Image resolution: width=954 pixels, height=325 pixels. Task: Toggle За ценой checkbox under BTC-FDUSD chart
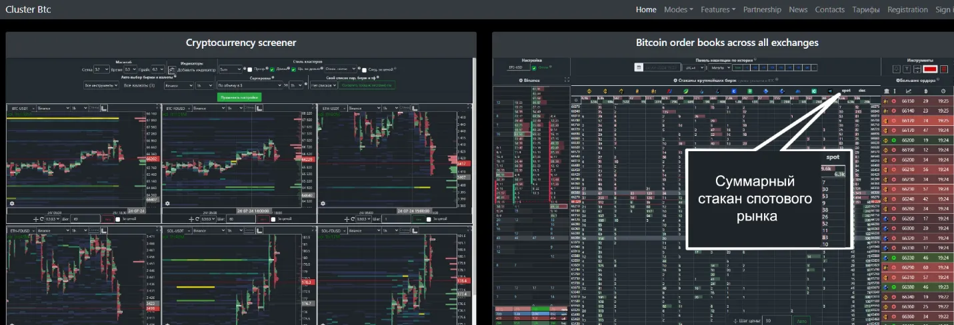click(273, 219)
